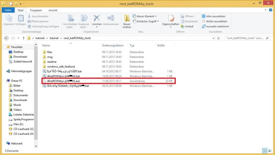The height and width of the screenshot is (155, 275).
Task: Switch to the Ansicht ribbon tab
Action: [x=53, y=10]
